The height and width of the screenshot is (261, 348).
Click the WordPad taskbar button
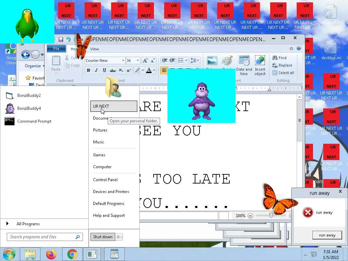115,254
